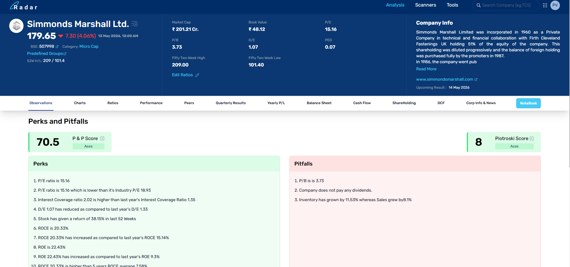
Task: Switch to the Corp Info & News tab
Action: tap(481, 103)
